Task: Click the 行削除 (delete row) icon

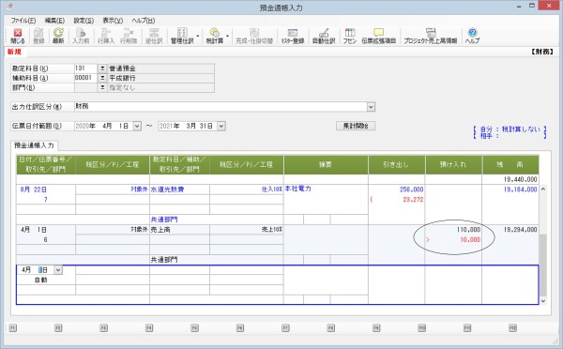Action: tap(129, 36)
